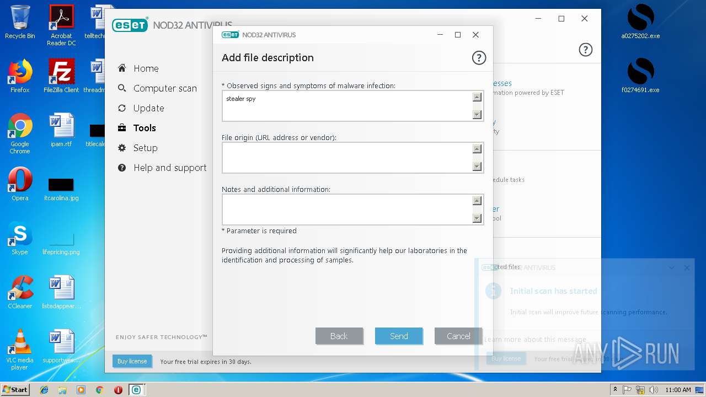Open Setup section
Image resolution: width=706 pixels, height=397 pixels.
coord(145,148)
